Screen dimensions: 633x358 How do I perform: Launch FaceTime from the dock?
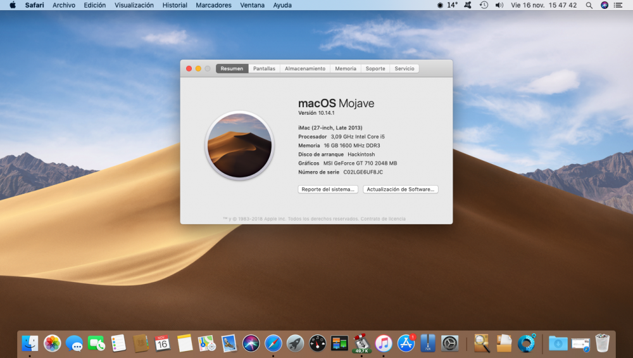pos(96,343)
